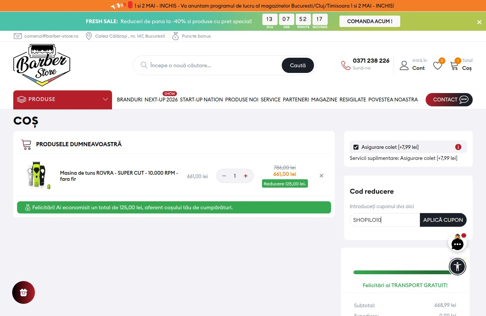Screen dimensions: 486x316
Task: Close the Fresh Sale banner
Action: [479, 22]
